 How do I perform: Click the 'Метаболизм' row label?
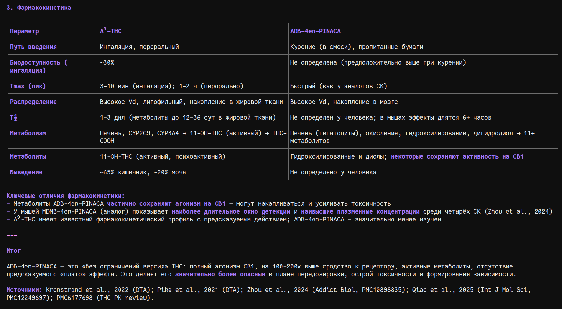click(x=28, y=133)
